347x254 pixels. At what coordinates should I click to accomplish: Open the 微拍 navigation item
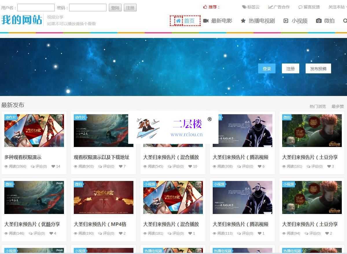[325, 21]
